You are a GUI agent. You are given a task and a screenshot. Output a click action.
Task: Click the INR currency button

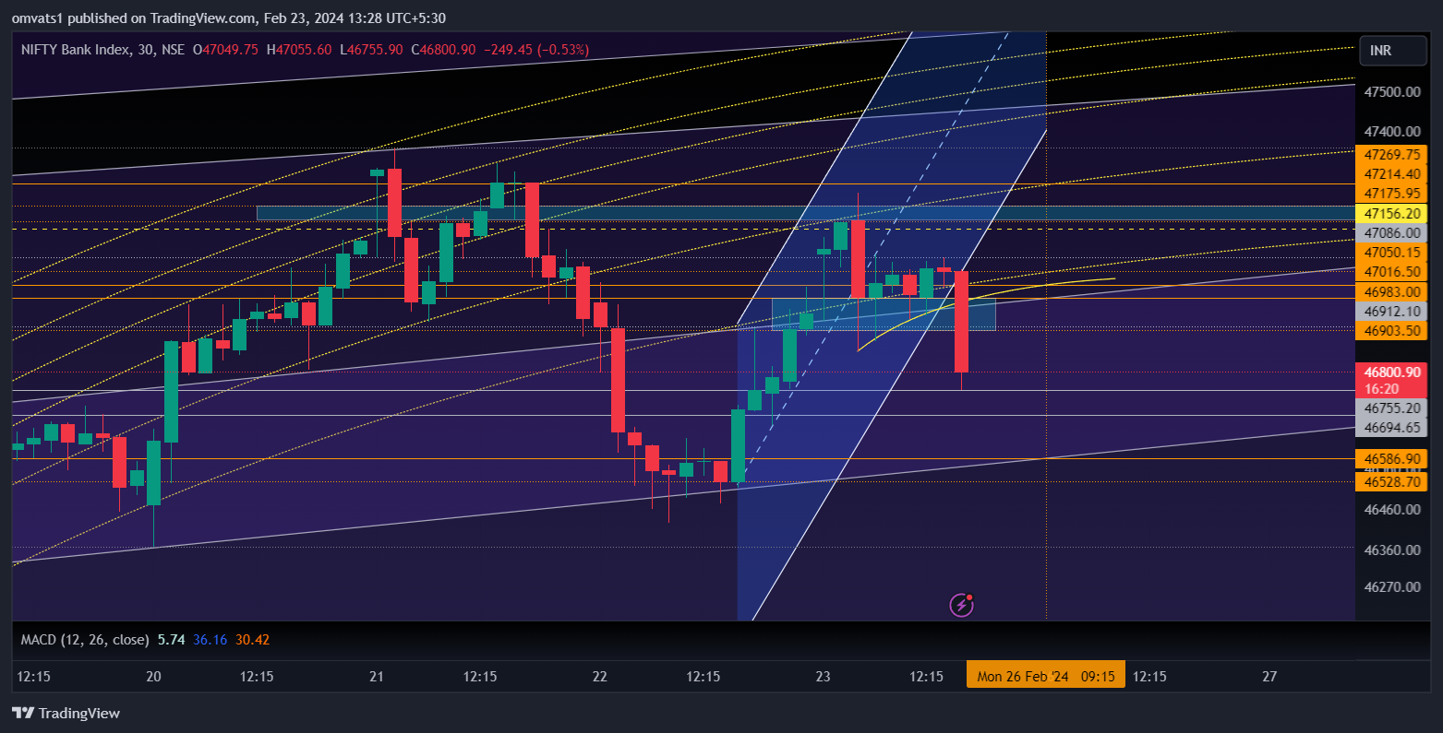[x=1393, y=51]
